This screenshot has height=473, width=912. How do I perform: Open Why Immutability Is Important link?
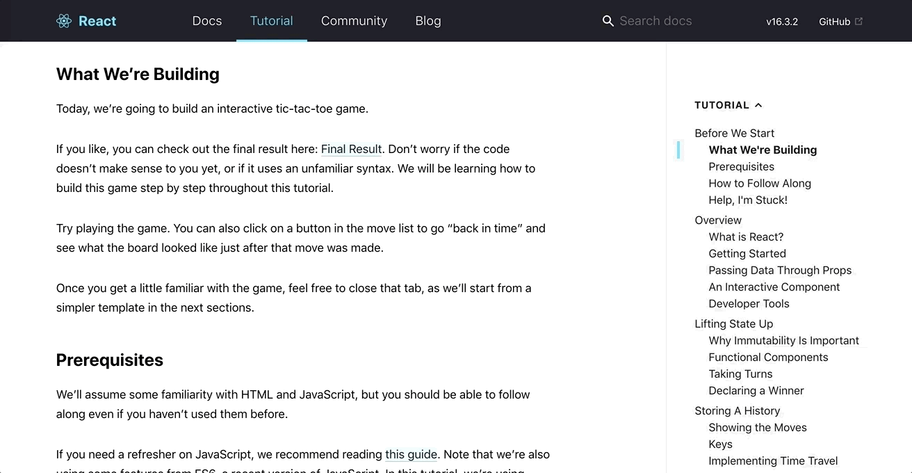tap(783, 340)
